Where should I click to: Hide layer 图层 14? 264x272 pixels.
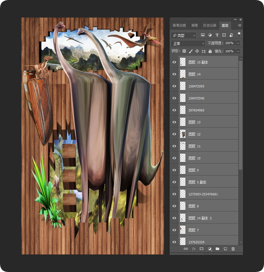(x=174, y=74)
